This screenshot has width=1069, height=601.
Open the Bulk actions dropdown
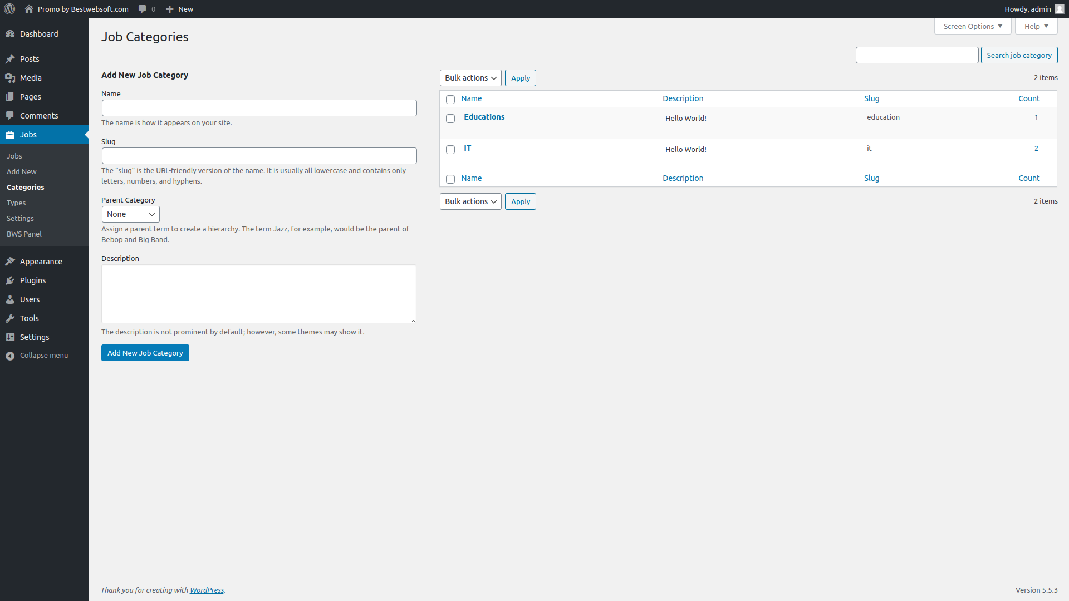click(x=470, y=78)
